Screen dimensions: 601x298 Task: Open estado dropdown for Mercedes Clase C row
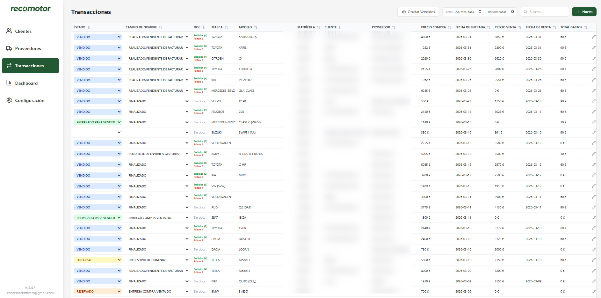(x=98, y=122)
